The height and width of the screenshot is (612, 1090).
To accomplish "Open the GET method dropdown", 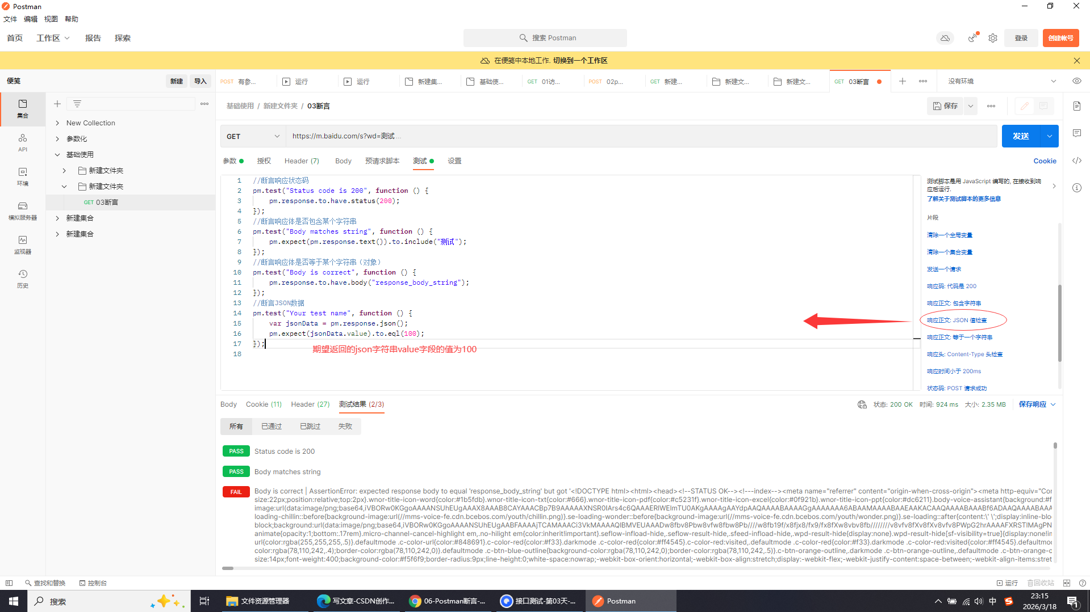I will (253, 136).
